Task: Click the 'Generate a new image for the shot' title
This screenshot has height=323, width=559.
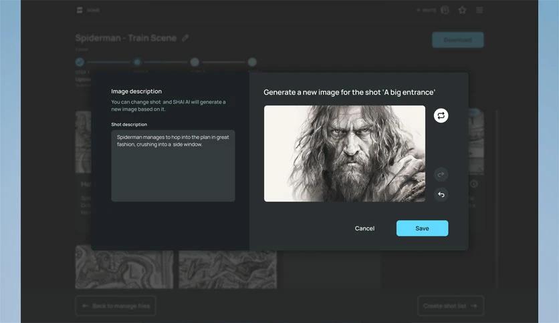Action: click(349, 92)
